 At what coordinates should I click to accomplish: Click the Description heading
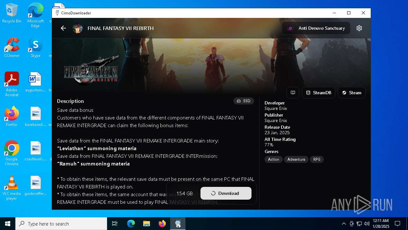click(70, 101)
